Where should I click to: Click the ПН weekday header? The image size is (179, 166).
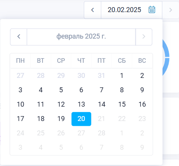click(x=20, y=61)
